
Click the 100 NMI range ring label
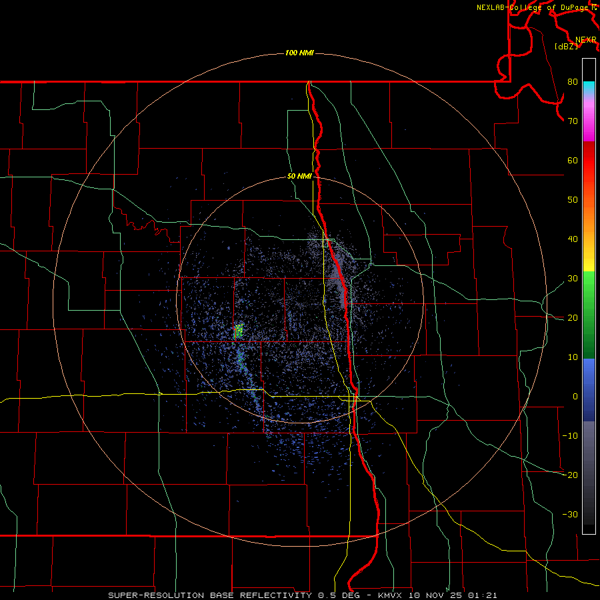coord(299,53)
